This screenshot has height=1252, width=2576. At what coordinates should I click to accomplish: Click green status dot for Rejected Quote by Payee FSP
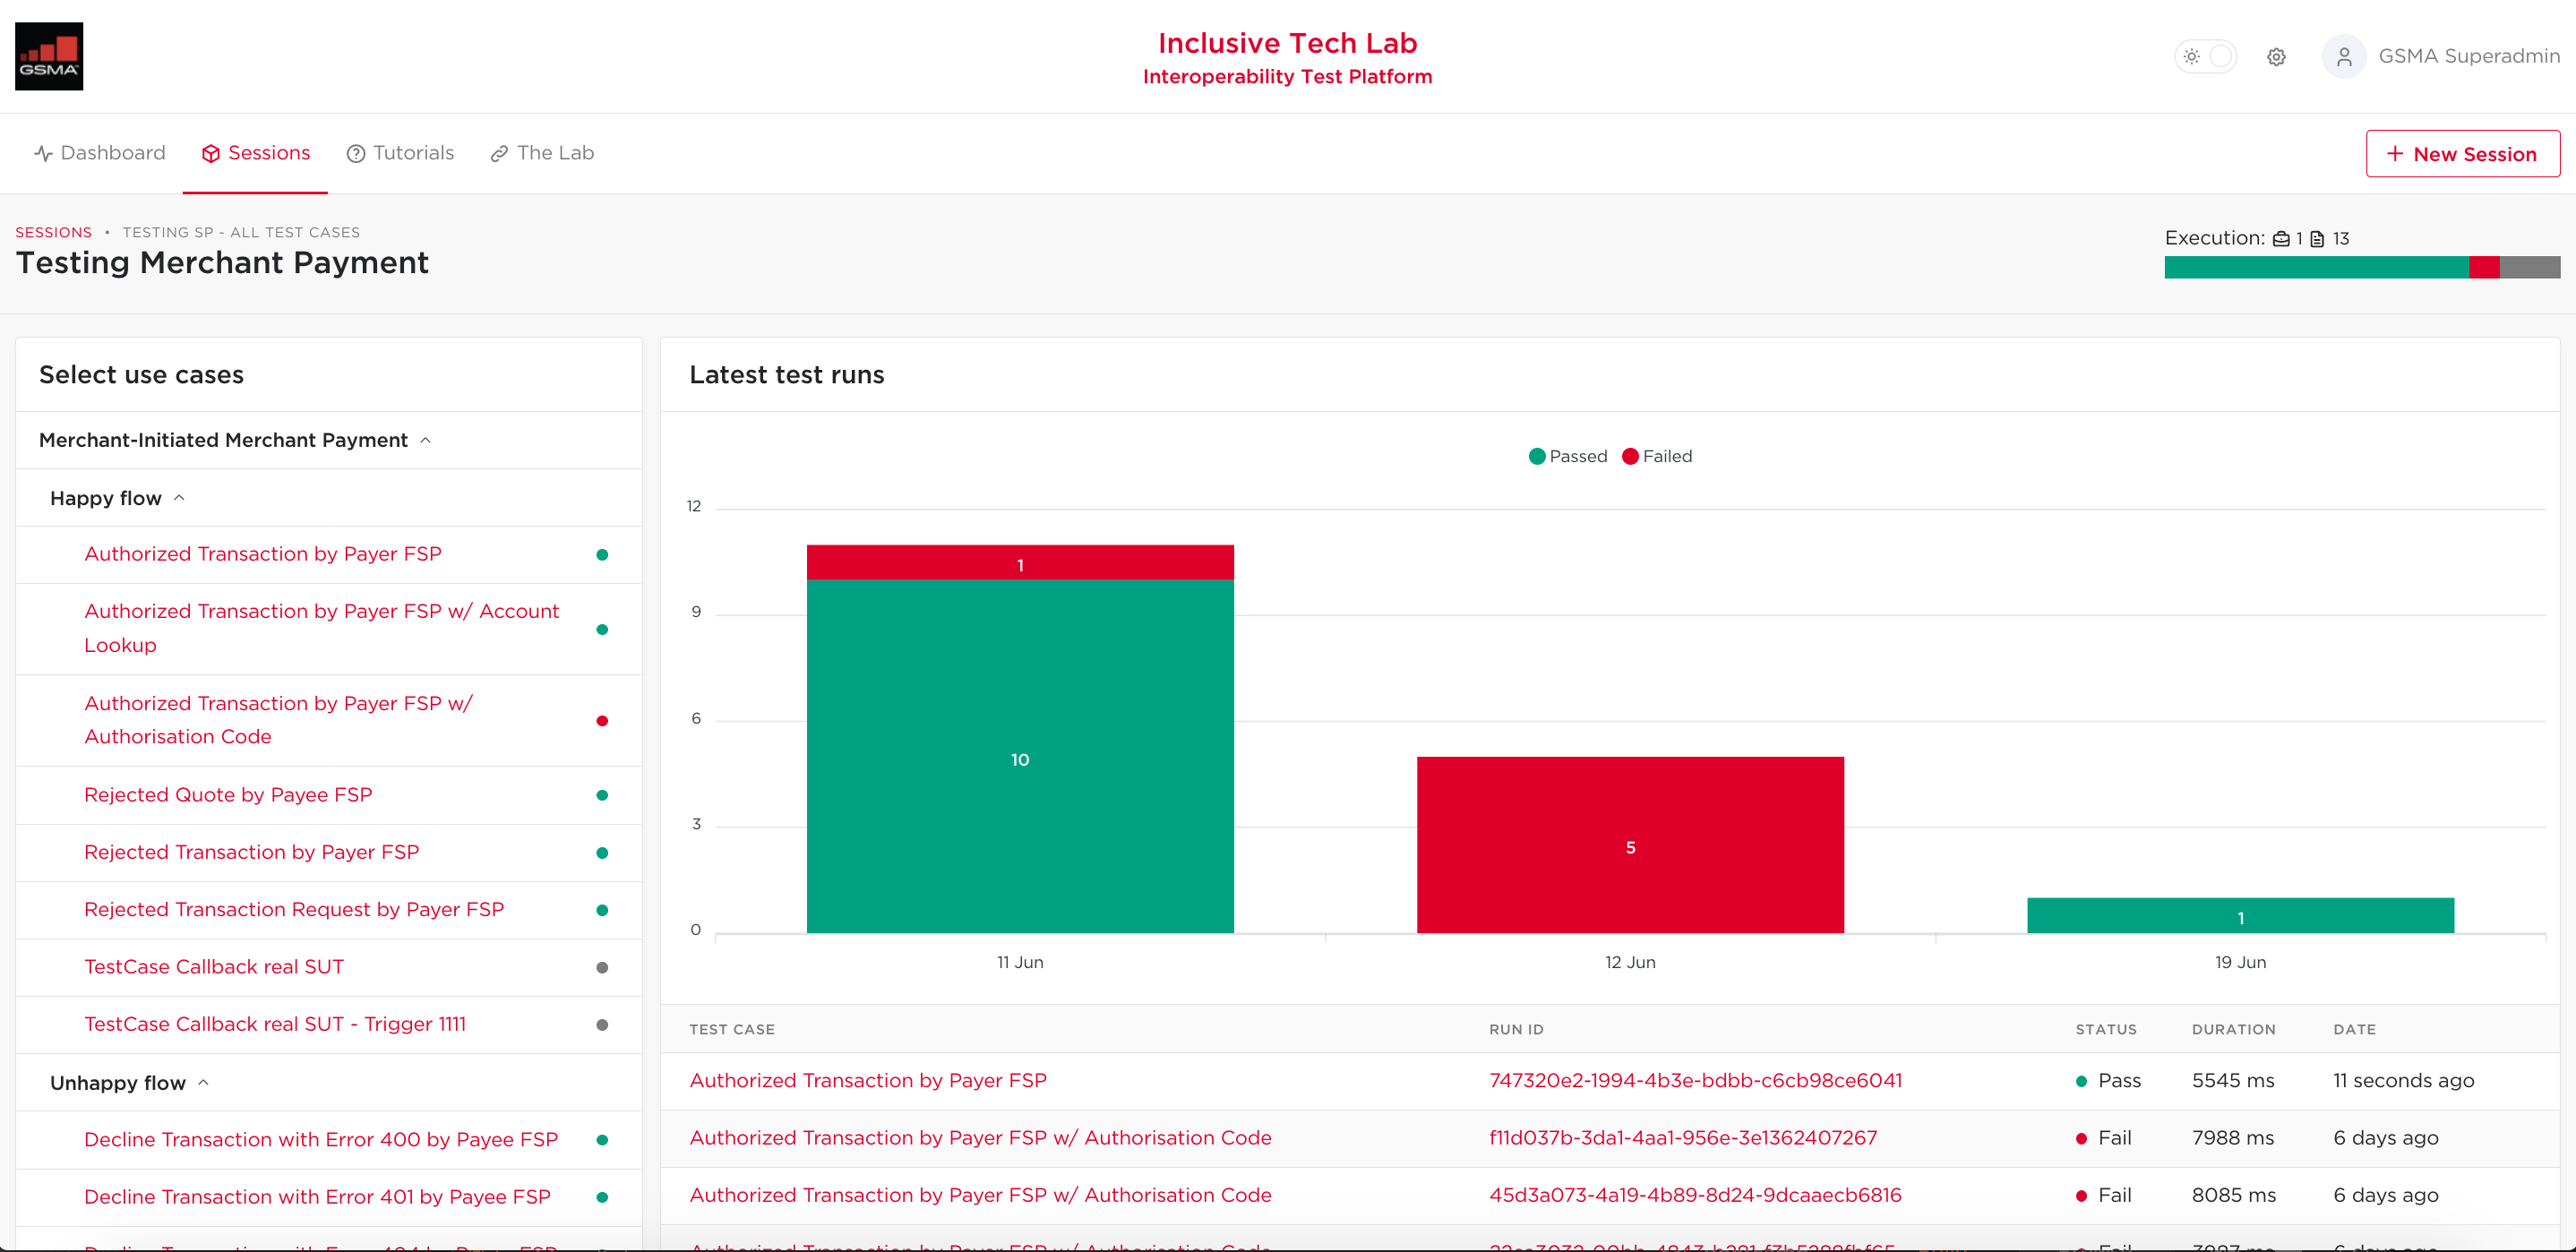(602, 796)
